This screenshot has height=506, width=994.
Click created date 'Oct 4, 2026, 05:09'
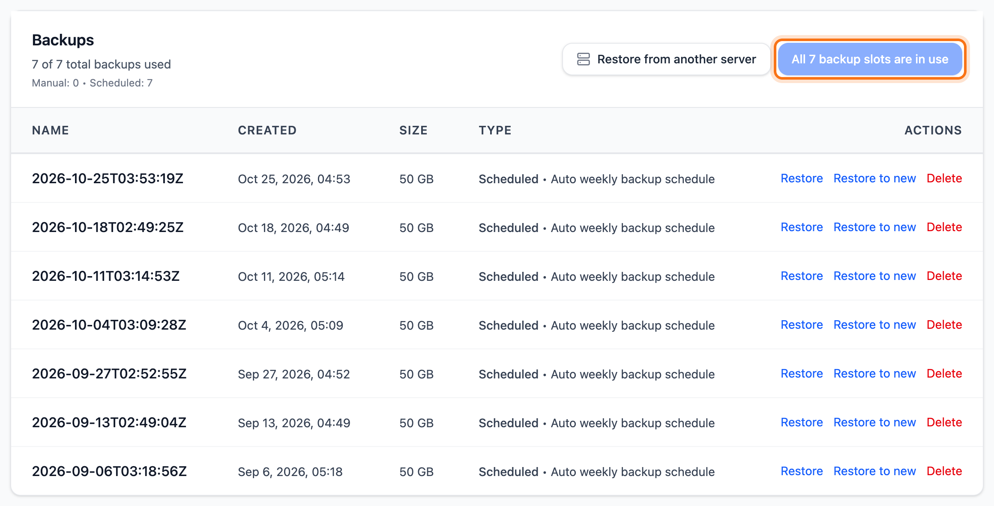pos(290,325)
